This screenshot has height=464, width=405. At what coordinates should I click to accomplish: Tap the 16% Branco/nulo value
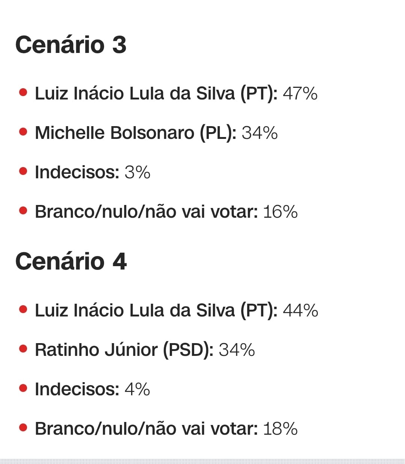pyautogui.click(x=280, y=212)
